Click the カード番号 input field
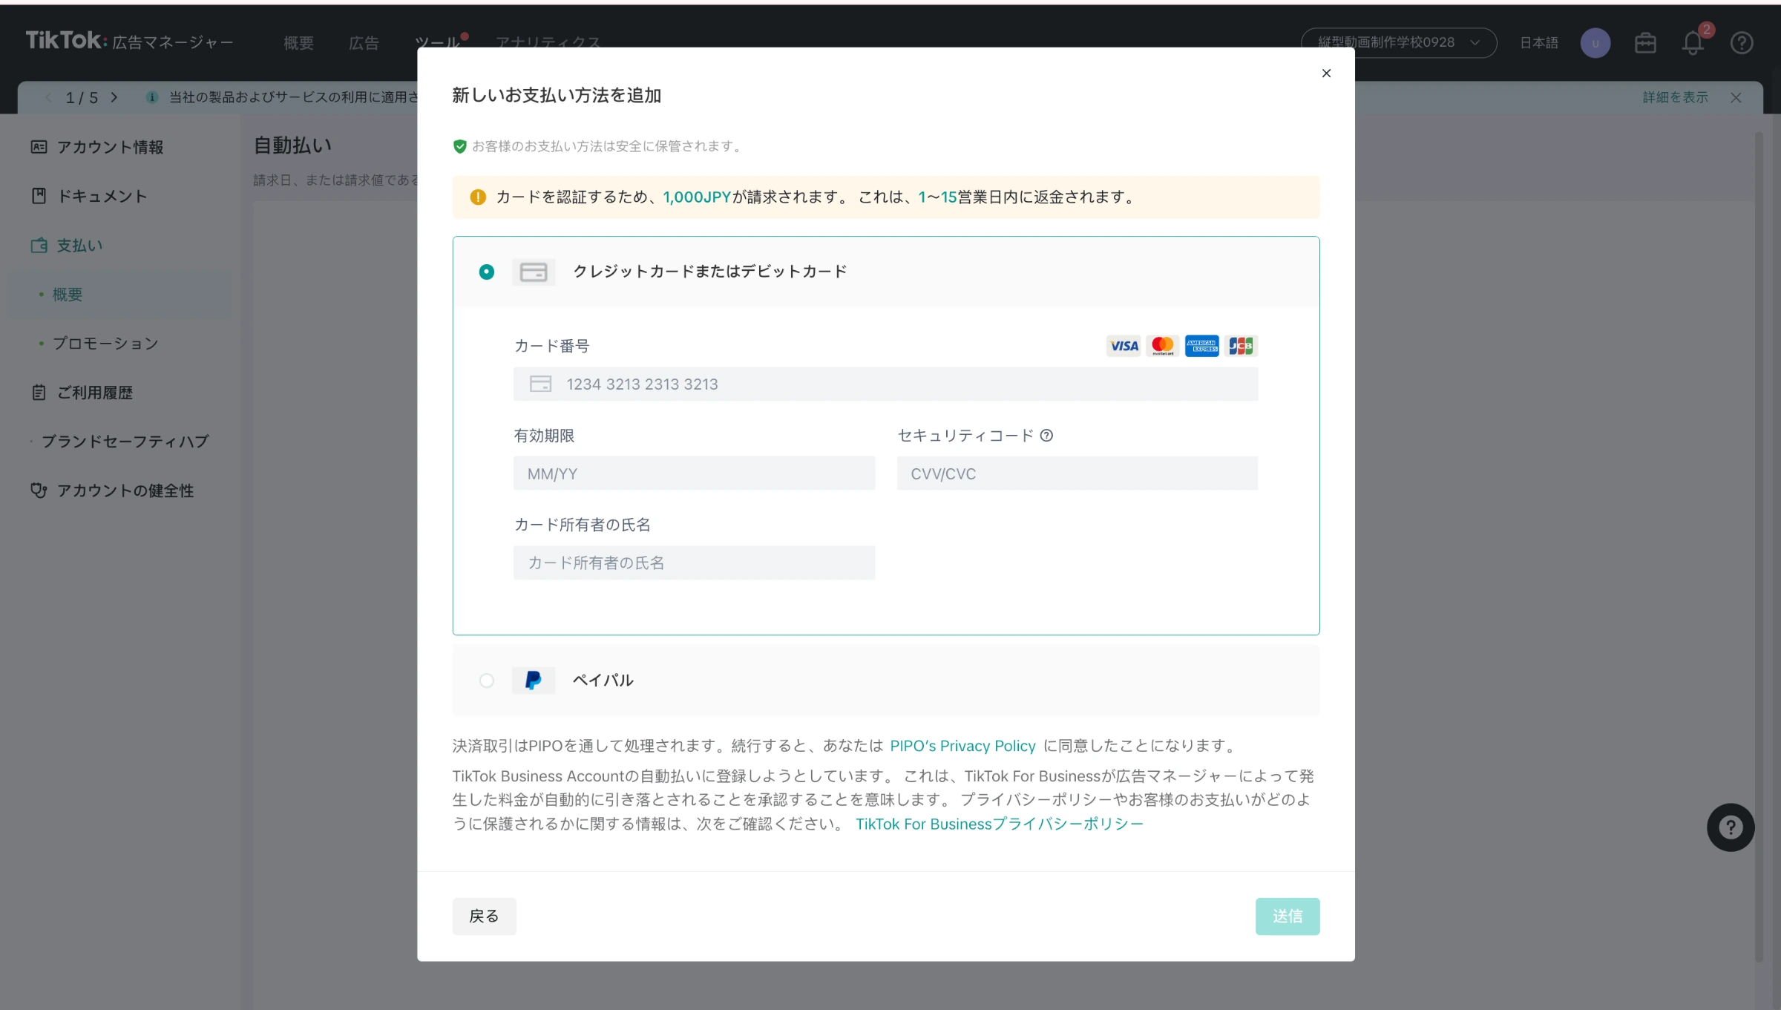 (x=885, y=384)
